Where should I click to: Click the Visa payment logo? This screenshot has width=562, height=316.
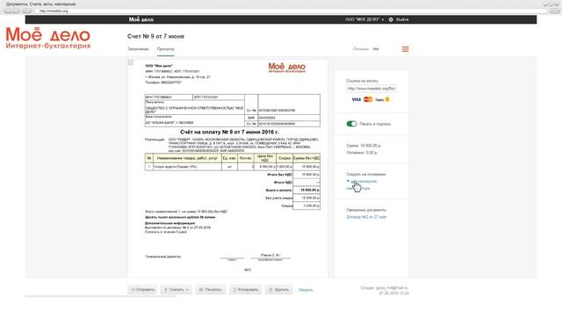(356, 99)
